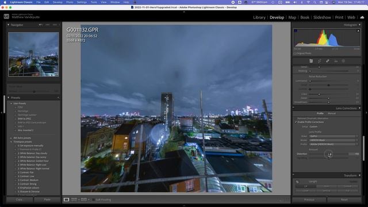
Task: Collapse the Histogram panel
Action: pyautogui.click(x=359, y=25)
